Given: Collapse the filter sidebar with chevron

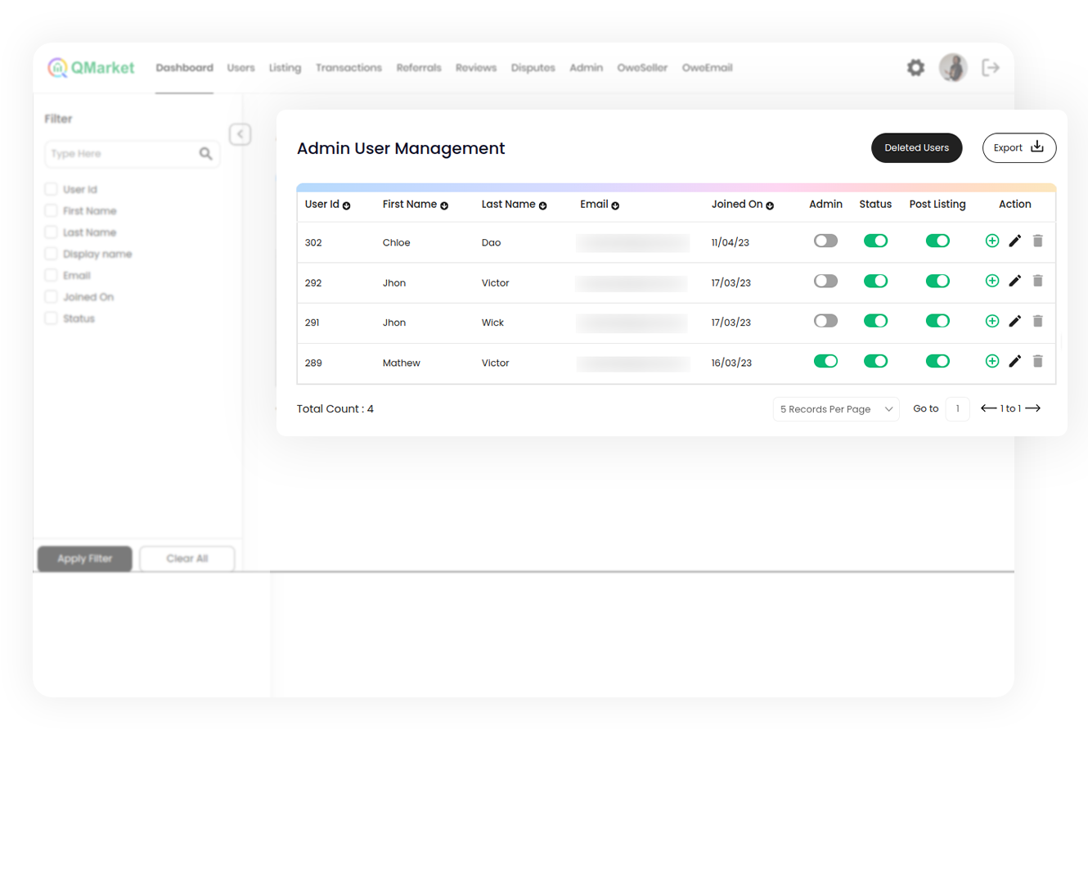Looking at the screenshot, I should [240, 134].
